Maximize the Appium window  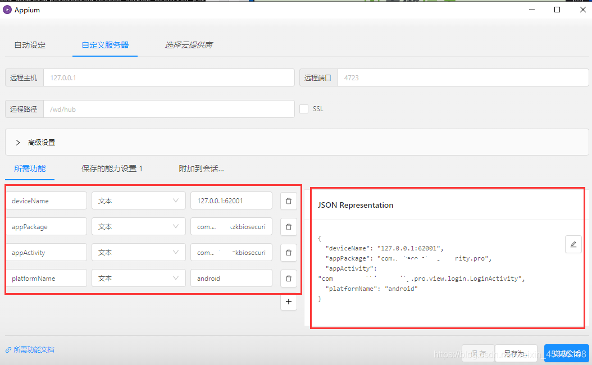[x=557, y=10]
